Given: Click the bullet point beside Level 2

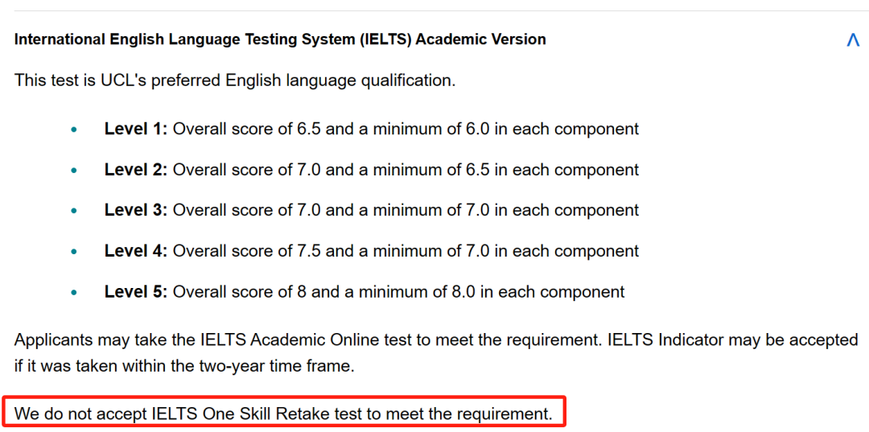Looking at the screenshot, I should pyautogui.click(x=74, y=171).
